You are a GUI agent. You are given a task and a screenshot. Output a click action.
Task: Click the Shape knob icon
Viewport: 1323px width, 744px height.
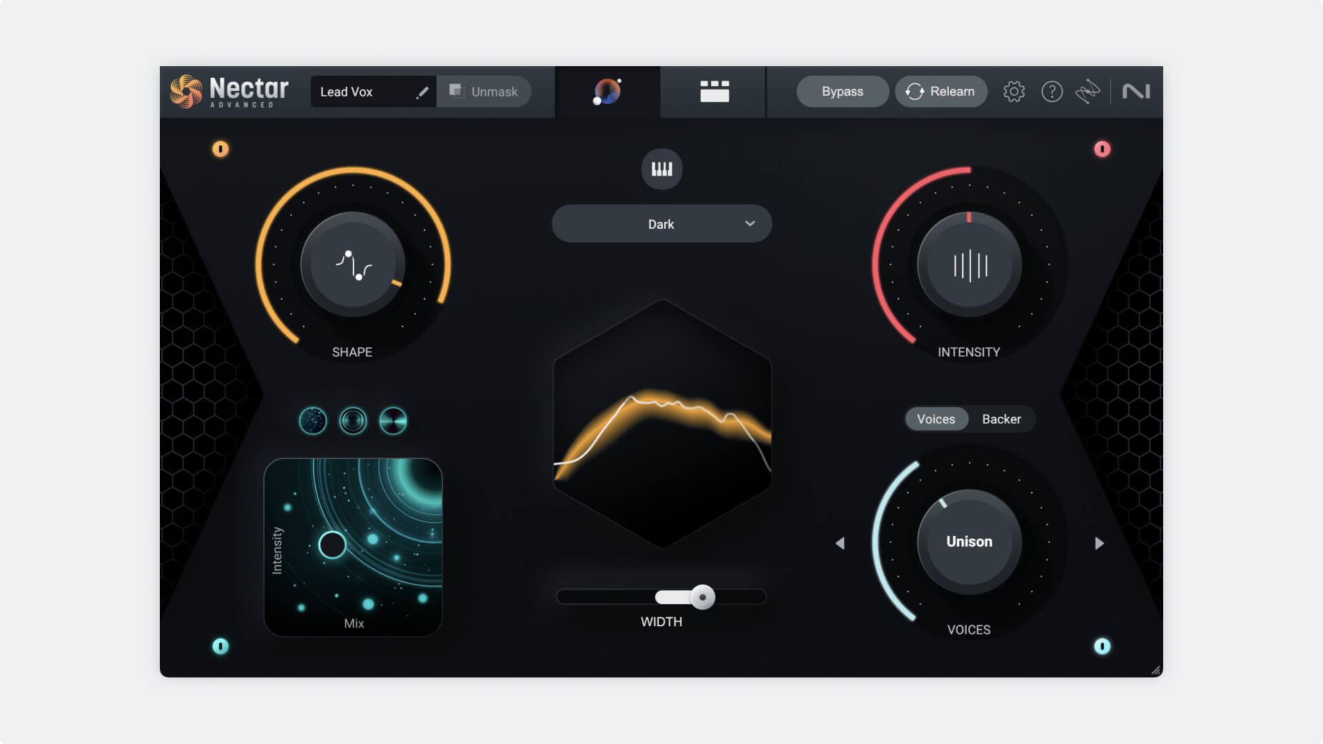(x=353, y=263)
